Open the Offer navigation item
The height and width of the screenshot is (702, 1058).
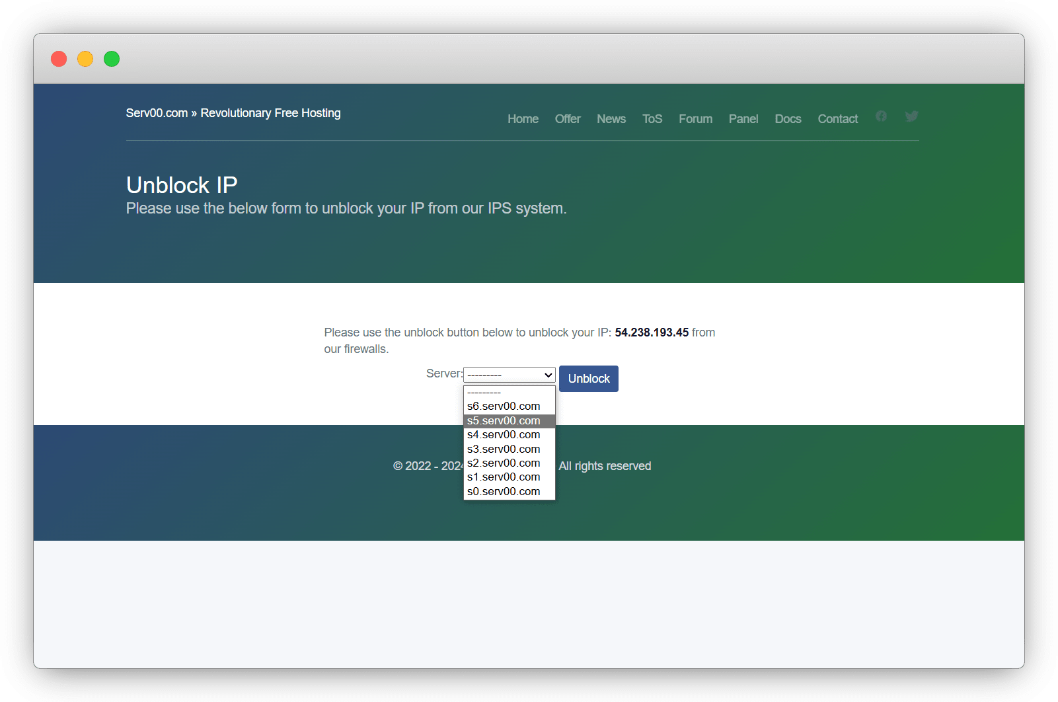568,119
